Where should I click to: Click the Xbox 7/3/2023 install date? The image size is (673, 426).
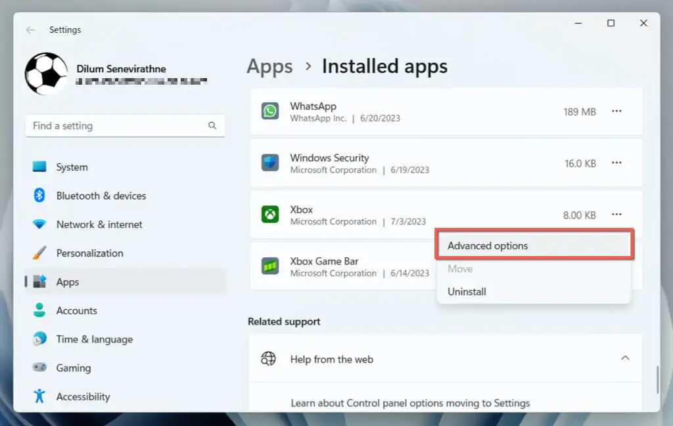coord(408,222)
